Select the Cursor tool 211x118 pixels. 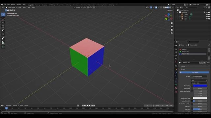pyautogui.click(x=3, y=18)
